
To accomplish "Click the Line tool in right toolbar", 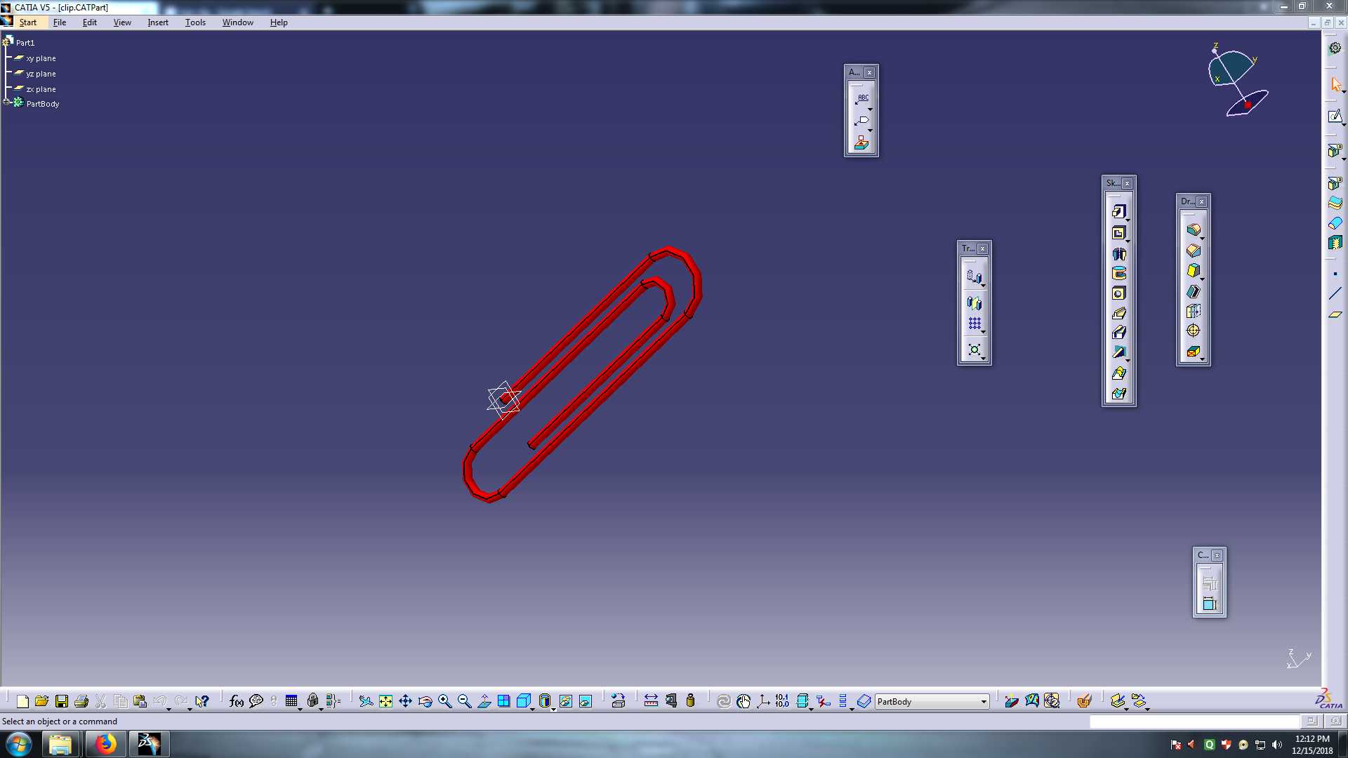I will (x=1335, y=293).
